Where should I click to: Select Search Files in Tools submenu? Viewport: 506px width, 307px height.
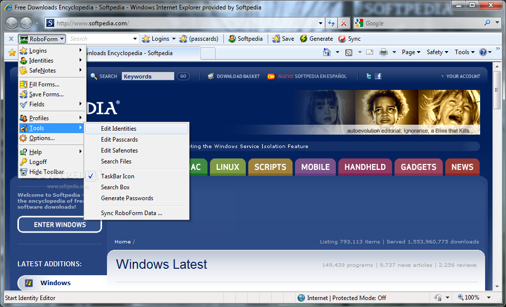coord(136,161)
